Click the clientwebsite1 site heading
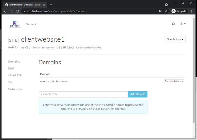Image resolution: width=197 pixels, height=140 pixels. 43,39
